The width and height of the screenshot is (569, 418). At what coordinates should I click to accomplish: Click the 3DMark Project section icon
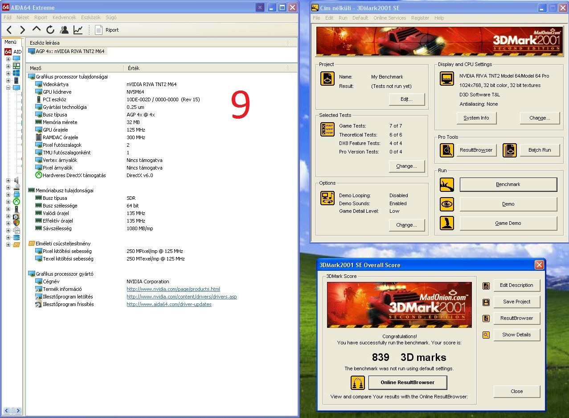(x=327, y=79)
